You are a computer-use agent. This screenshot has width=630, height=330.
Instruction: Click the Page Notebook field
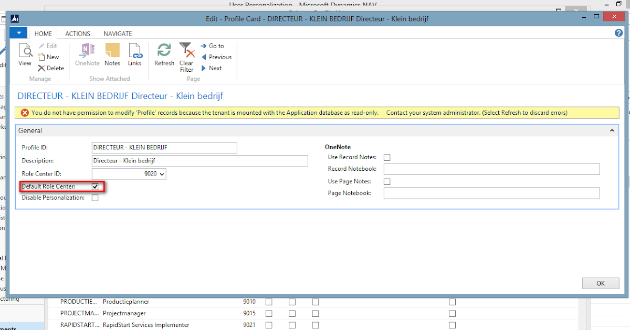(x=491, y=193)
